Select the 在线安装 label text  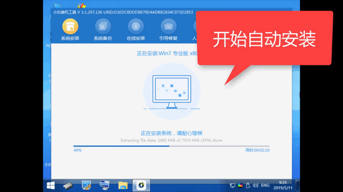click(x=136, y=38)
